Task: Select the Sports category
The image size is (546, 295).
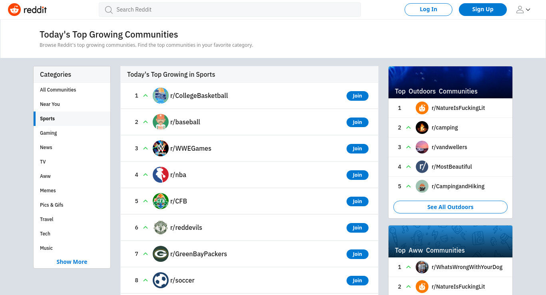Action: [72, 119]
